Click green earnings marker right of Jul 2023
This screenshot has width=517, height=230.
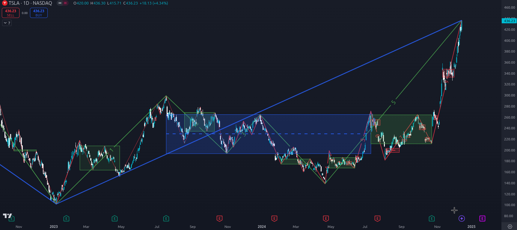166,219
